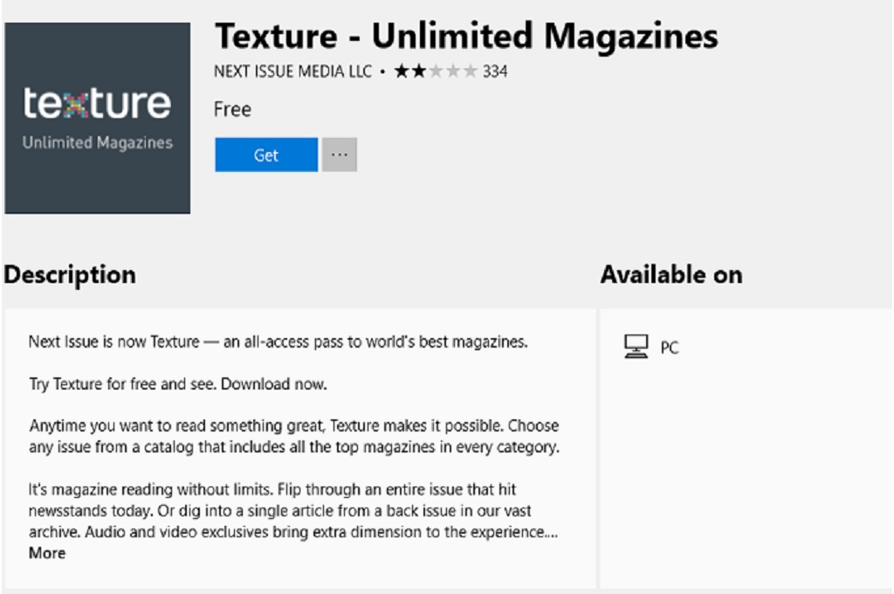The width and height of the screenshot is (894, 594).
Task: Click the 'magazine reading without limits' paragraph
Action: [x=293, y=510]
